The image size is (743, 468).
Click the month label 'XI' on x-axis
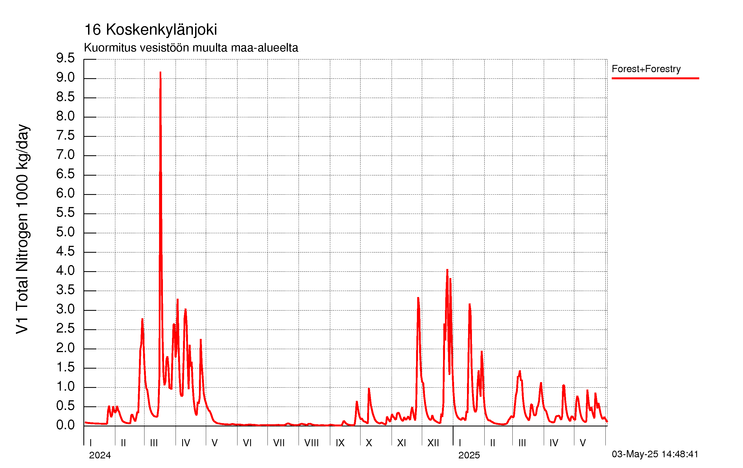coord(401,443)
